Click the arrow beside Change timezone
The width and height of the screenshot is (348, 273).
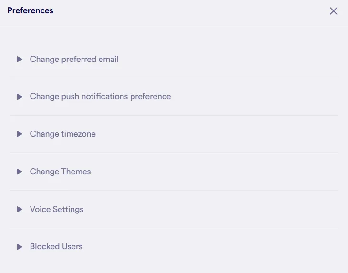point(20,134)
